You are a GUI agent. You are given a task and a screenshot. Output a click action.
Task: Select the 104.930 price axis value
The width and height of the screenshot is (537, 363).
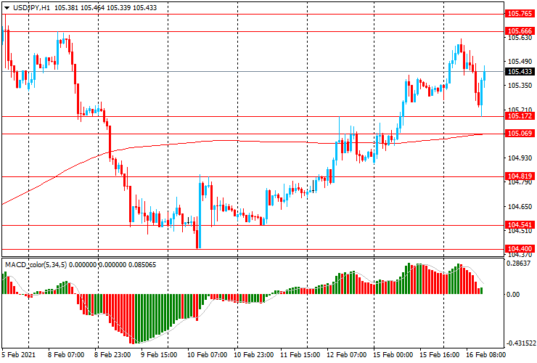(x=520, y=158)
